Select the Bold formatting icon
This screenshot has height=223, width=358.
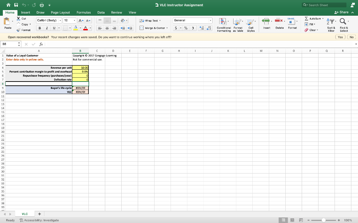click(x=39, y=27)
